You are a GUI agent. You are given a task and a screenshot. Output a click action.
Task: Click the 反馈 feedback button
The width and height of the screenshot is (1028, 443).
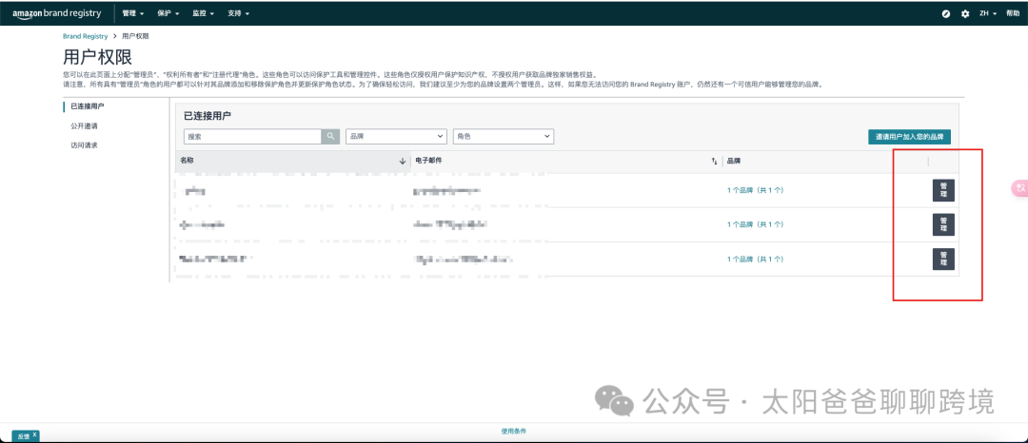(x=23, y=435)
